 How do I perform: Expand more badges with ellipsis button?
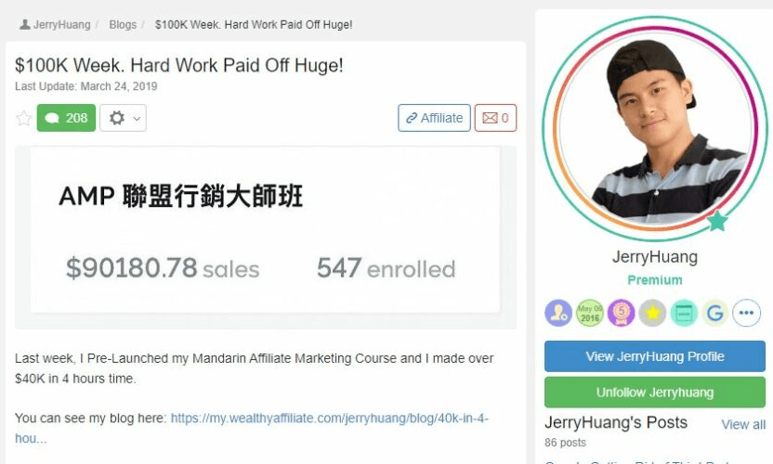[x=746, y=313]
